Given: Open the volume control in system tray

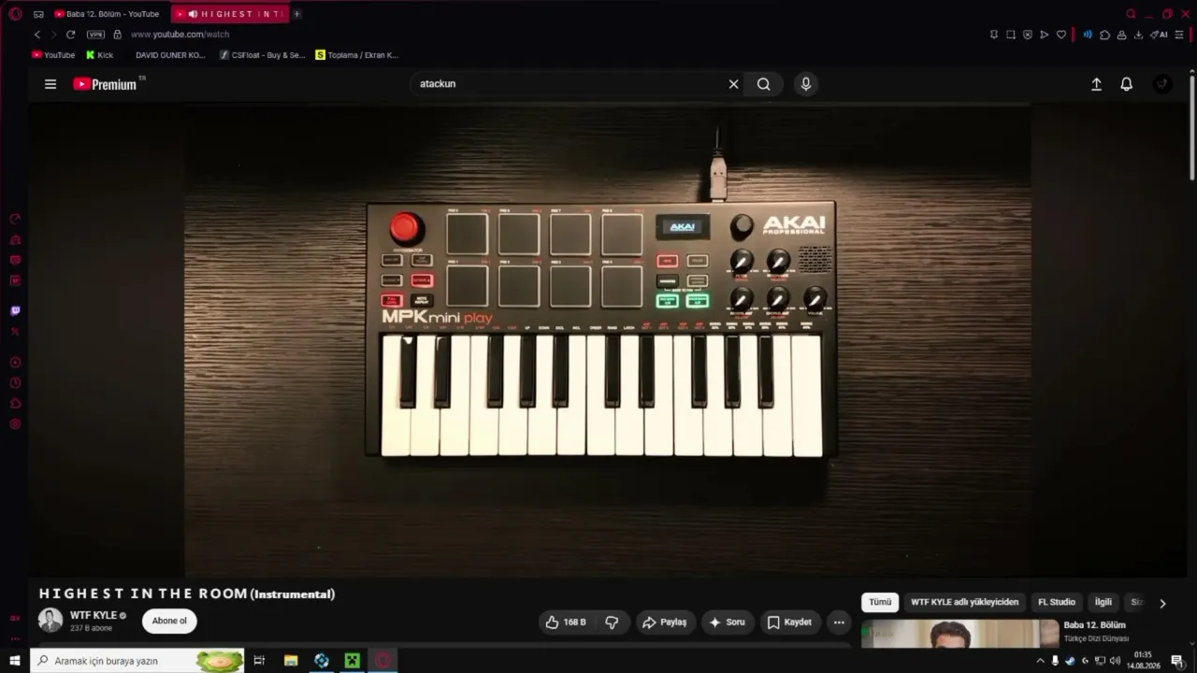Looking at the screenshot, I should [1115, 661].
